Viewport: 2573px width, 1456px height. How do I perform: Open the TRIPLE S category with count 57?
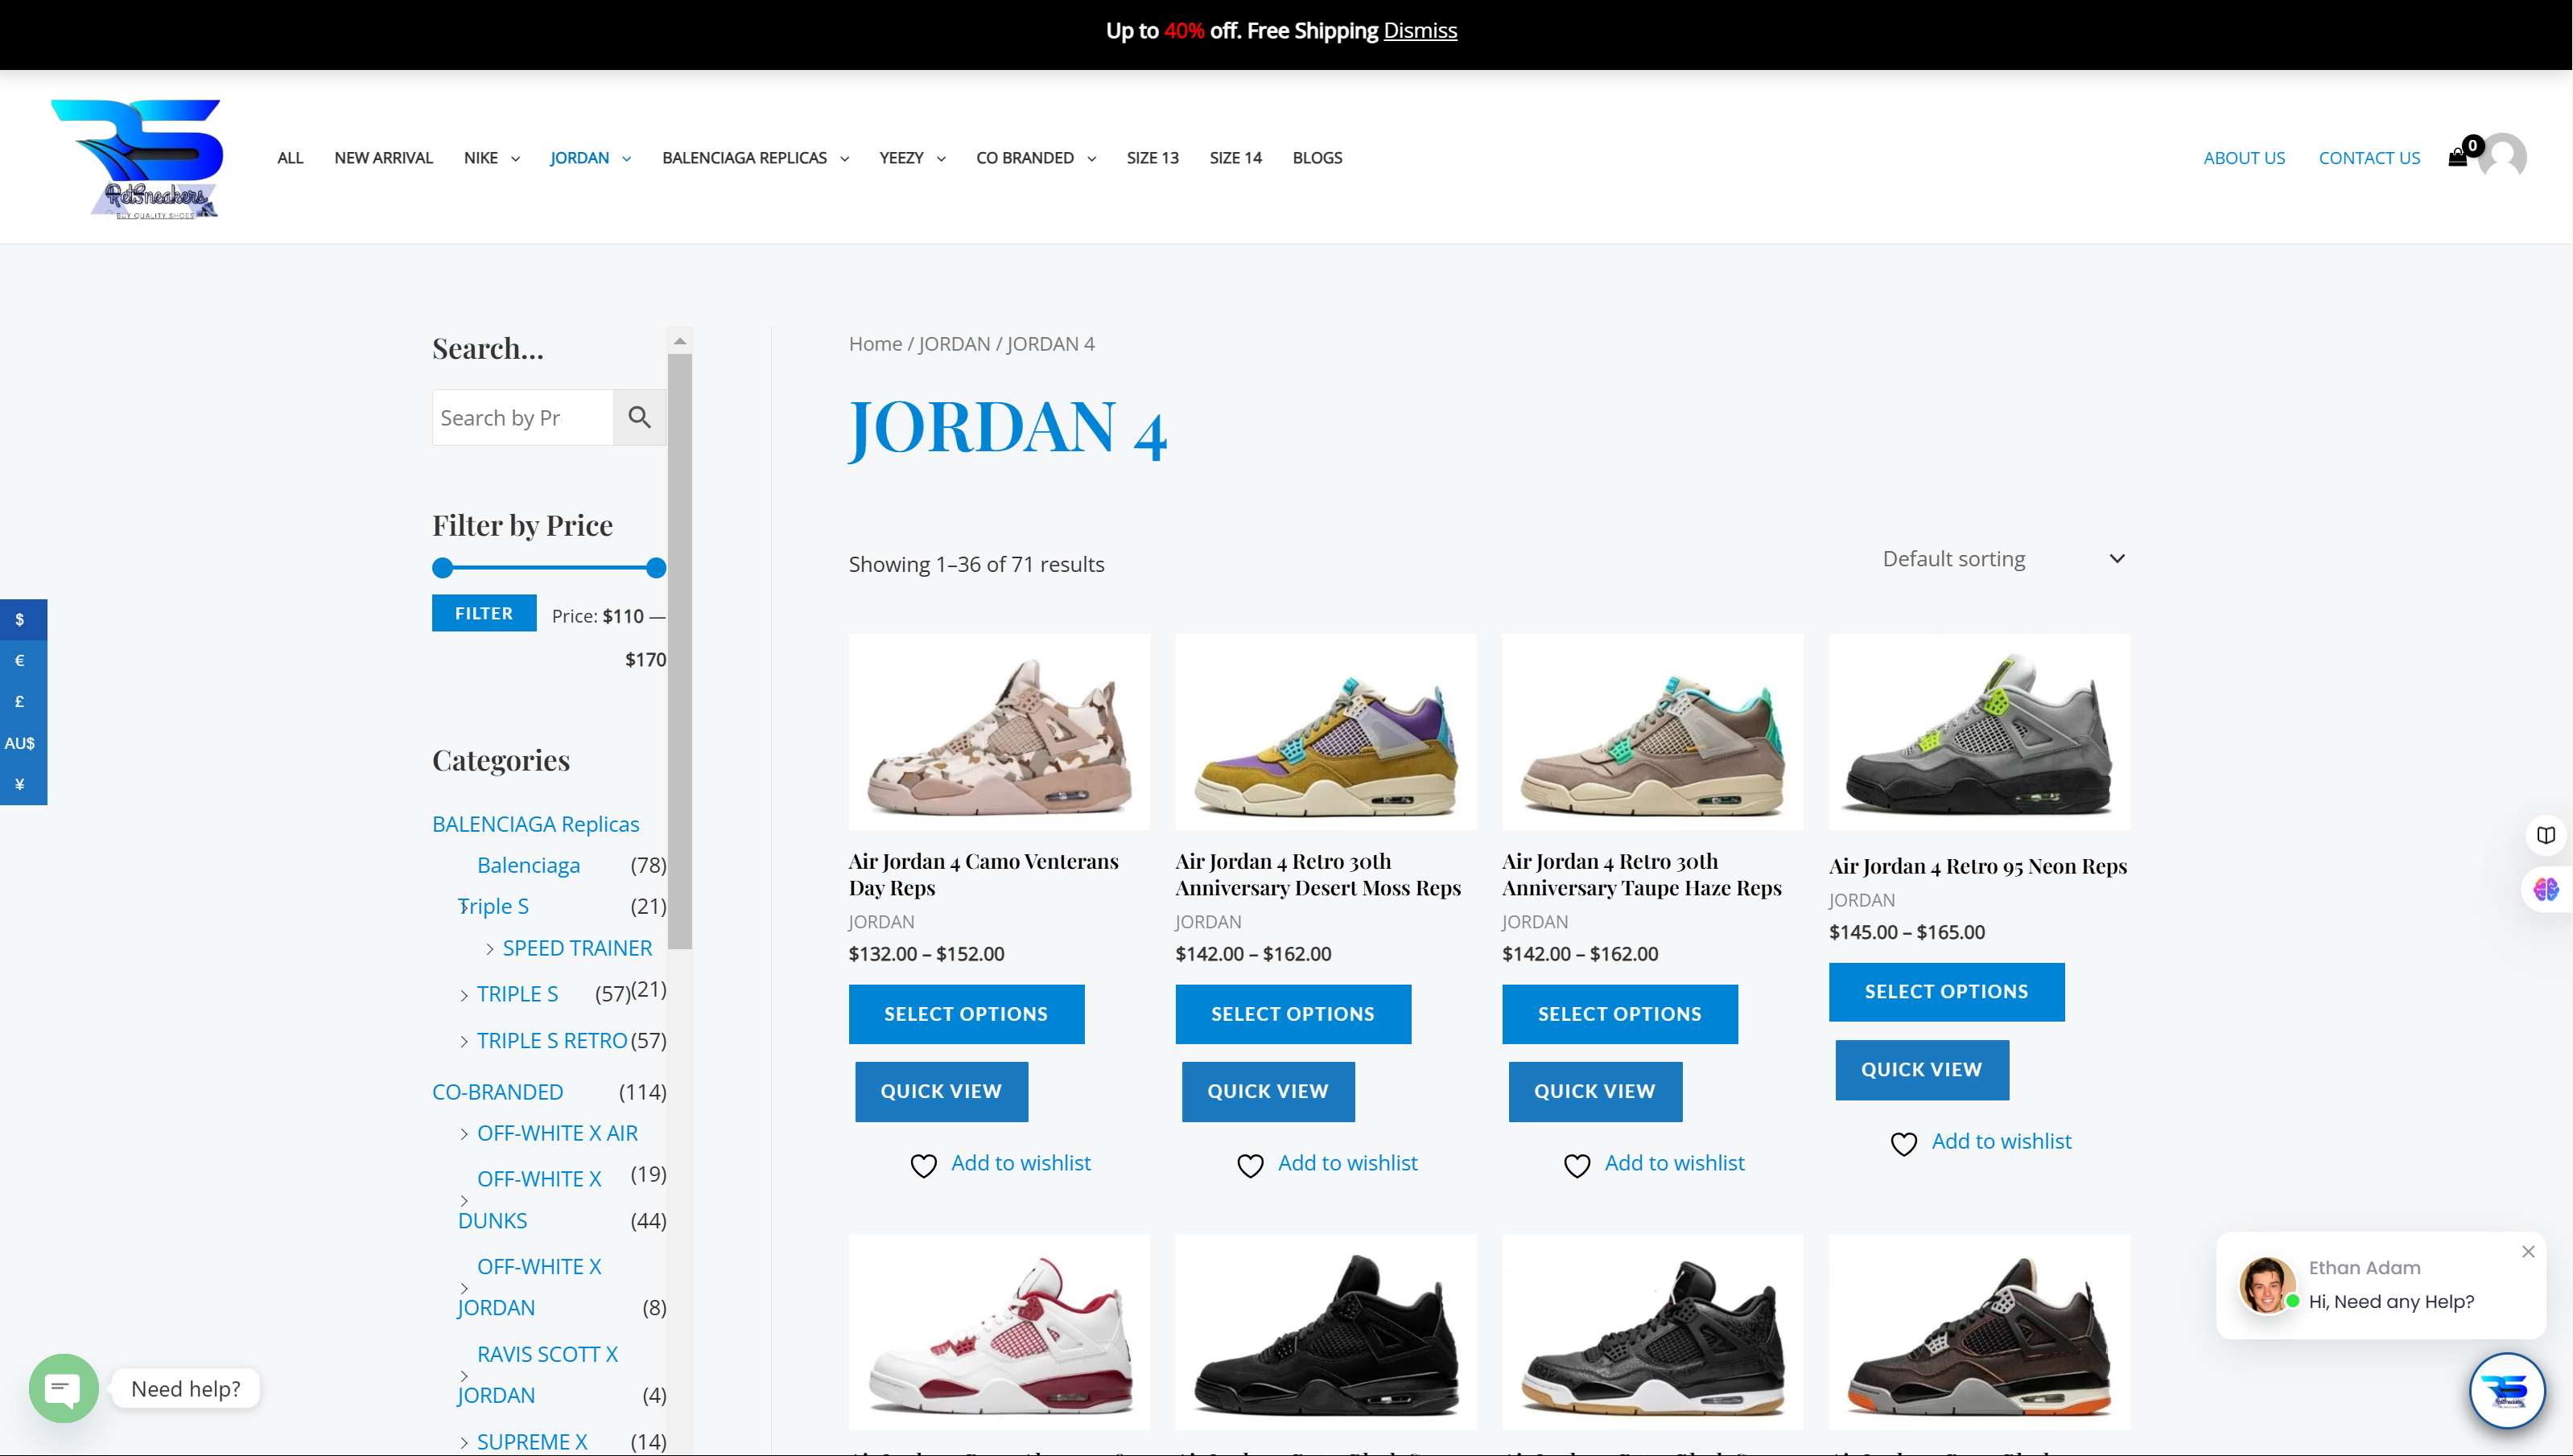tap(517, 994)
